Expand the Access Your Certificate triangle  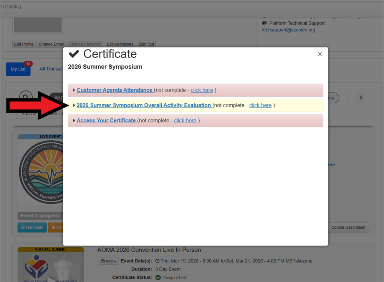[x=74, y=120]
